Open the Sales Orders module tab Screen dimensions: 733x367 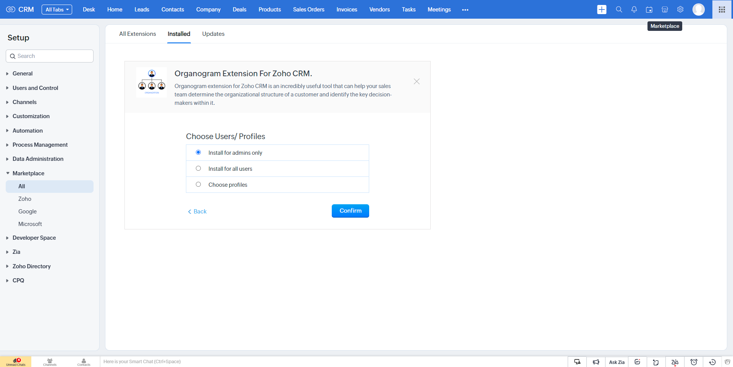(308, 10)
